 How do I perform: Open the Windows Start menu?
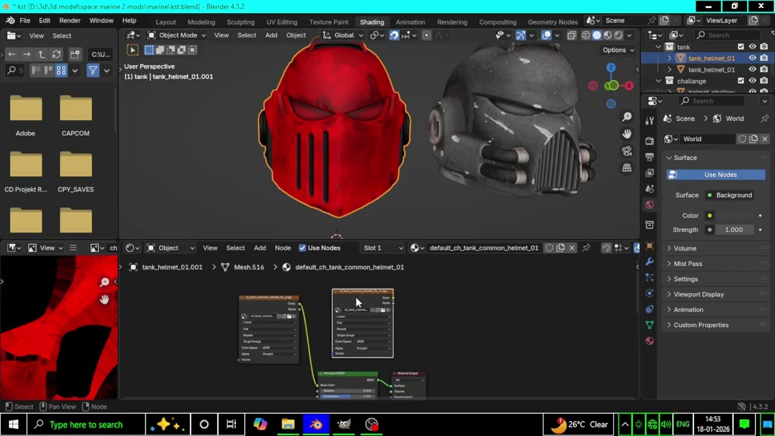click(13, 424)
